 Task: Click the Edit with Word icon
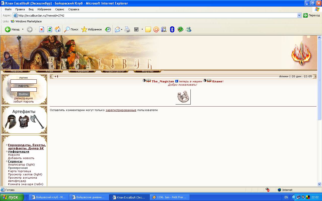click(136, 29)
